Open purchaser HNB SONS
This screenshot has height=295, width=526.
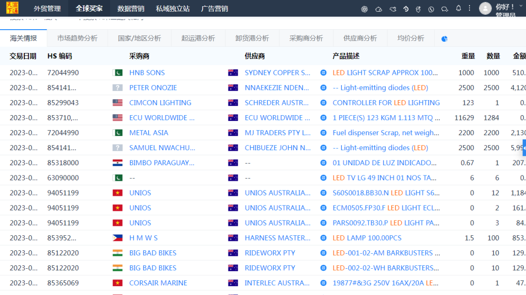pos(147,73)
